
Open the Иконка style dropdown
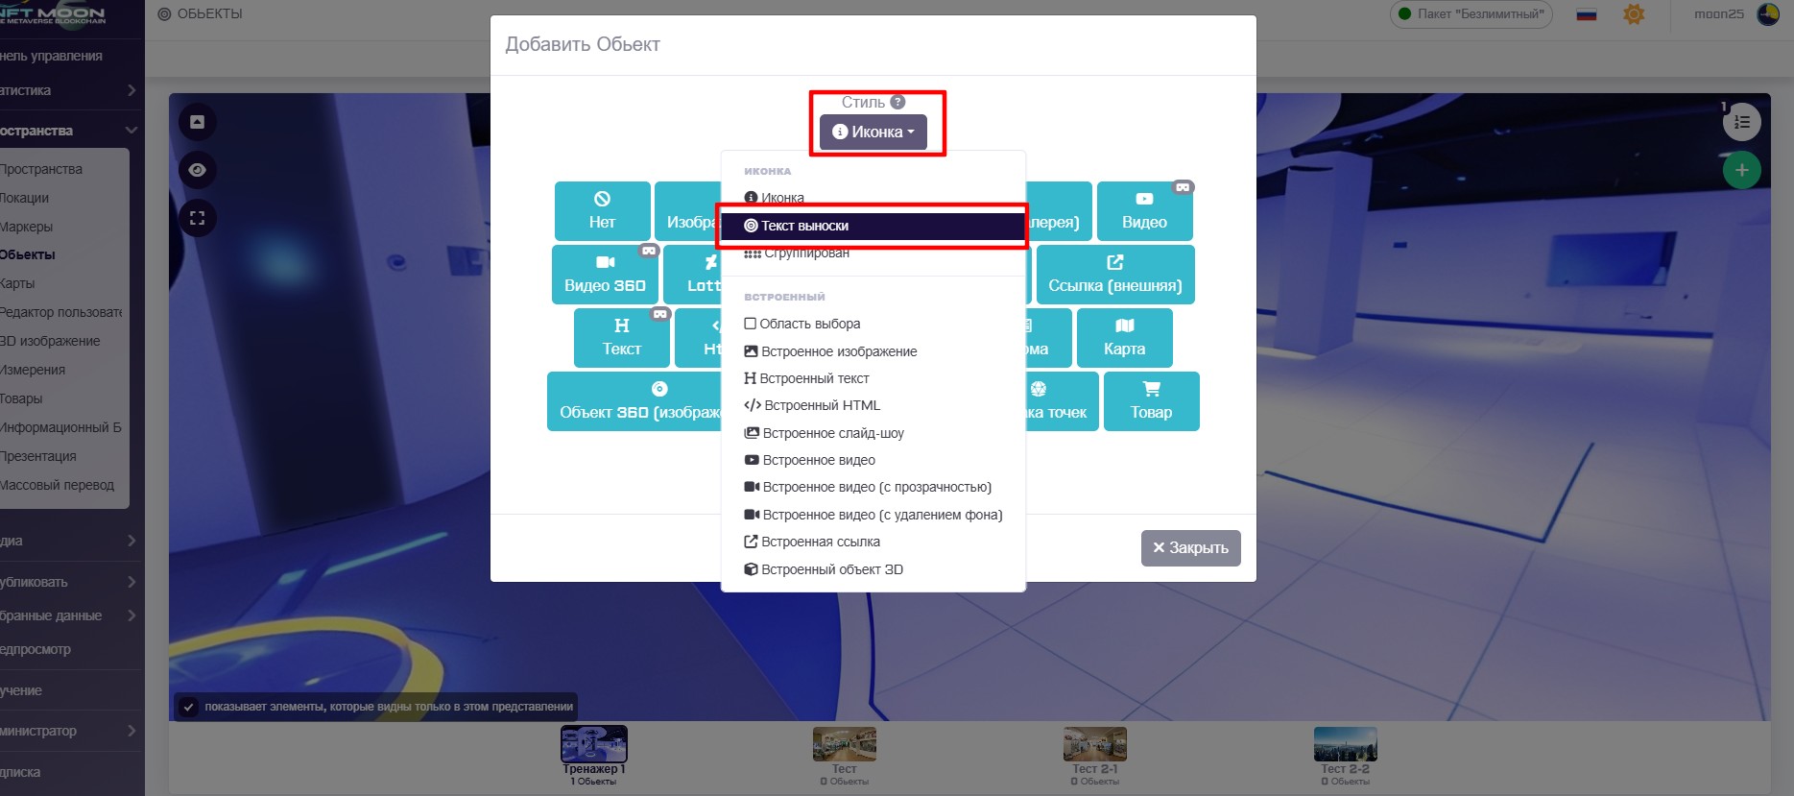click(x=873, y=133)
